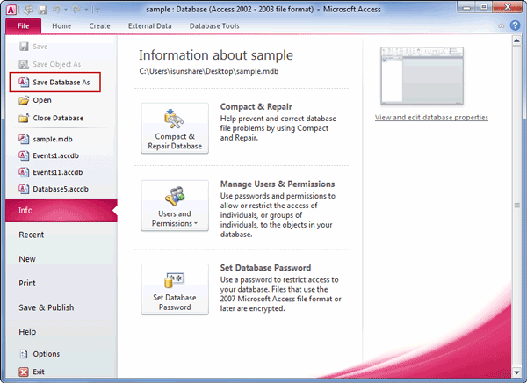Choose Save Database As in the File menu

pos(55,82)
